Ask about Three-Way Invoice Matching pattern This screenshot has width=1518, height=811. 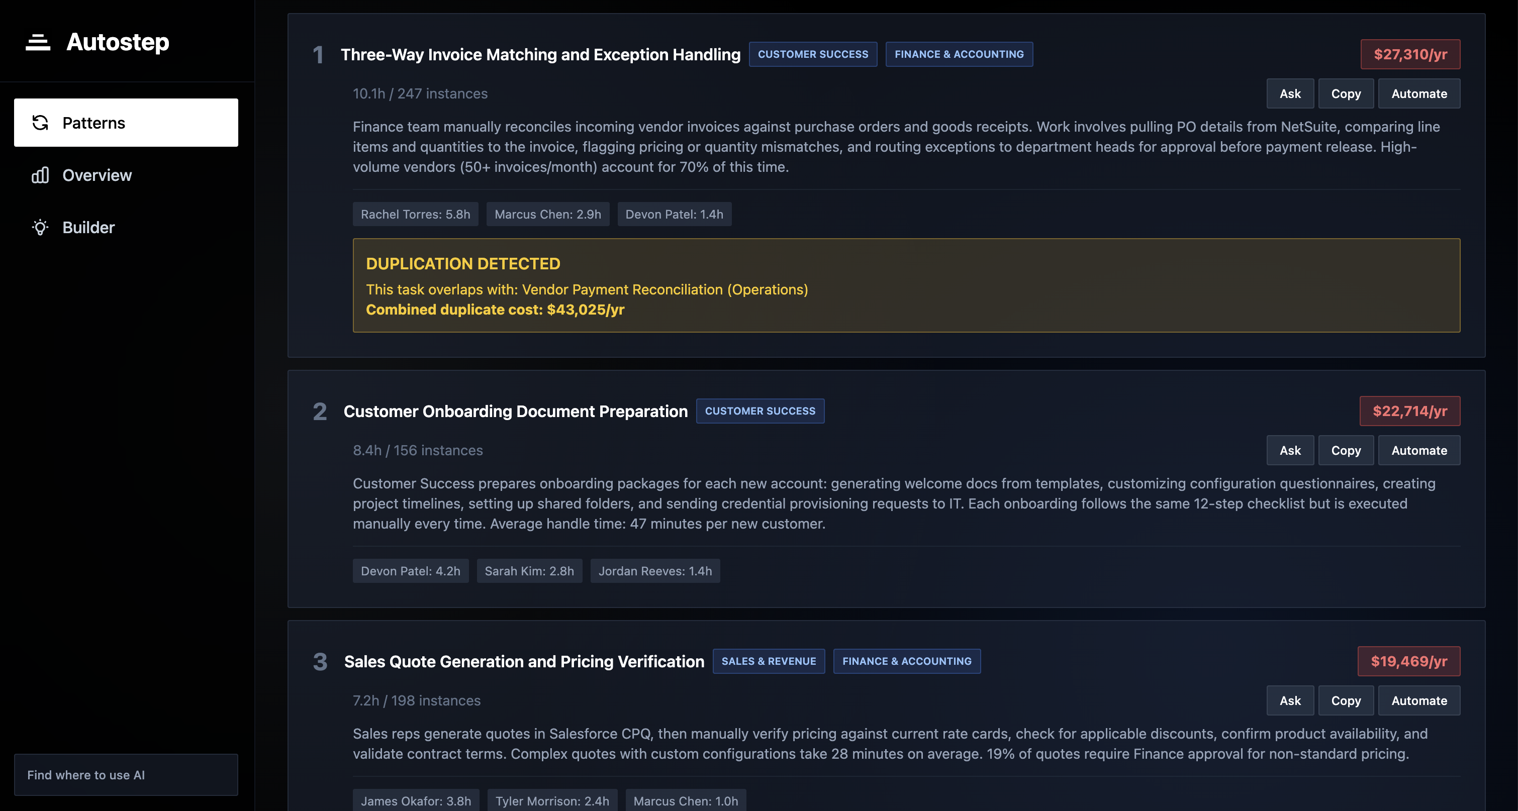(1290, 93)
